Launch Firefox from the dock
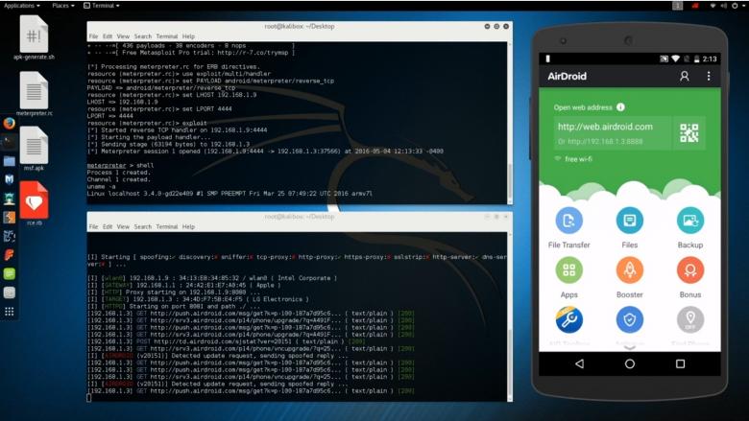Screen dimensions: 749x421 click(9, 123)
